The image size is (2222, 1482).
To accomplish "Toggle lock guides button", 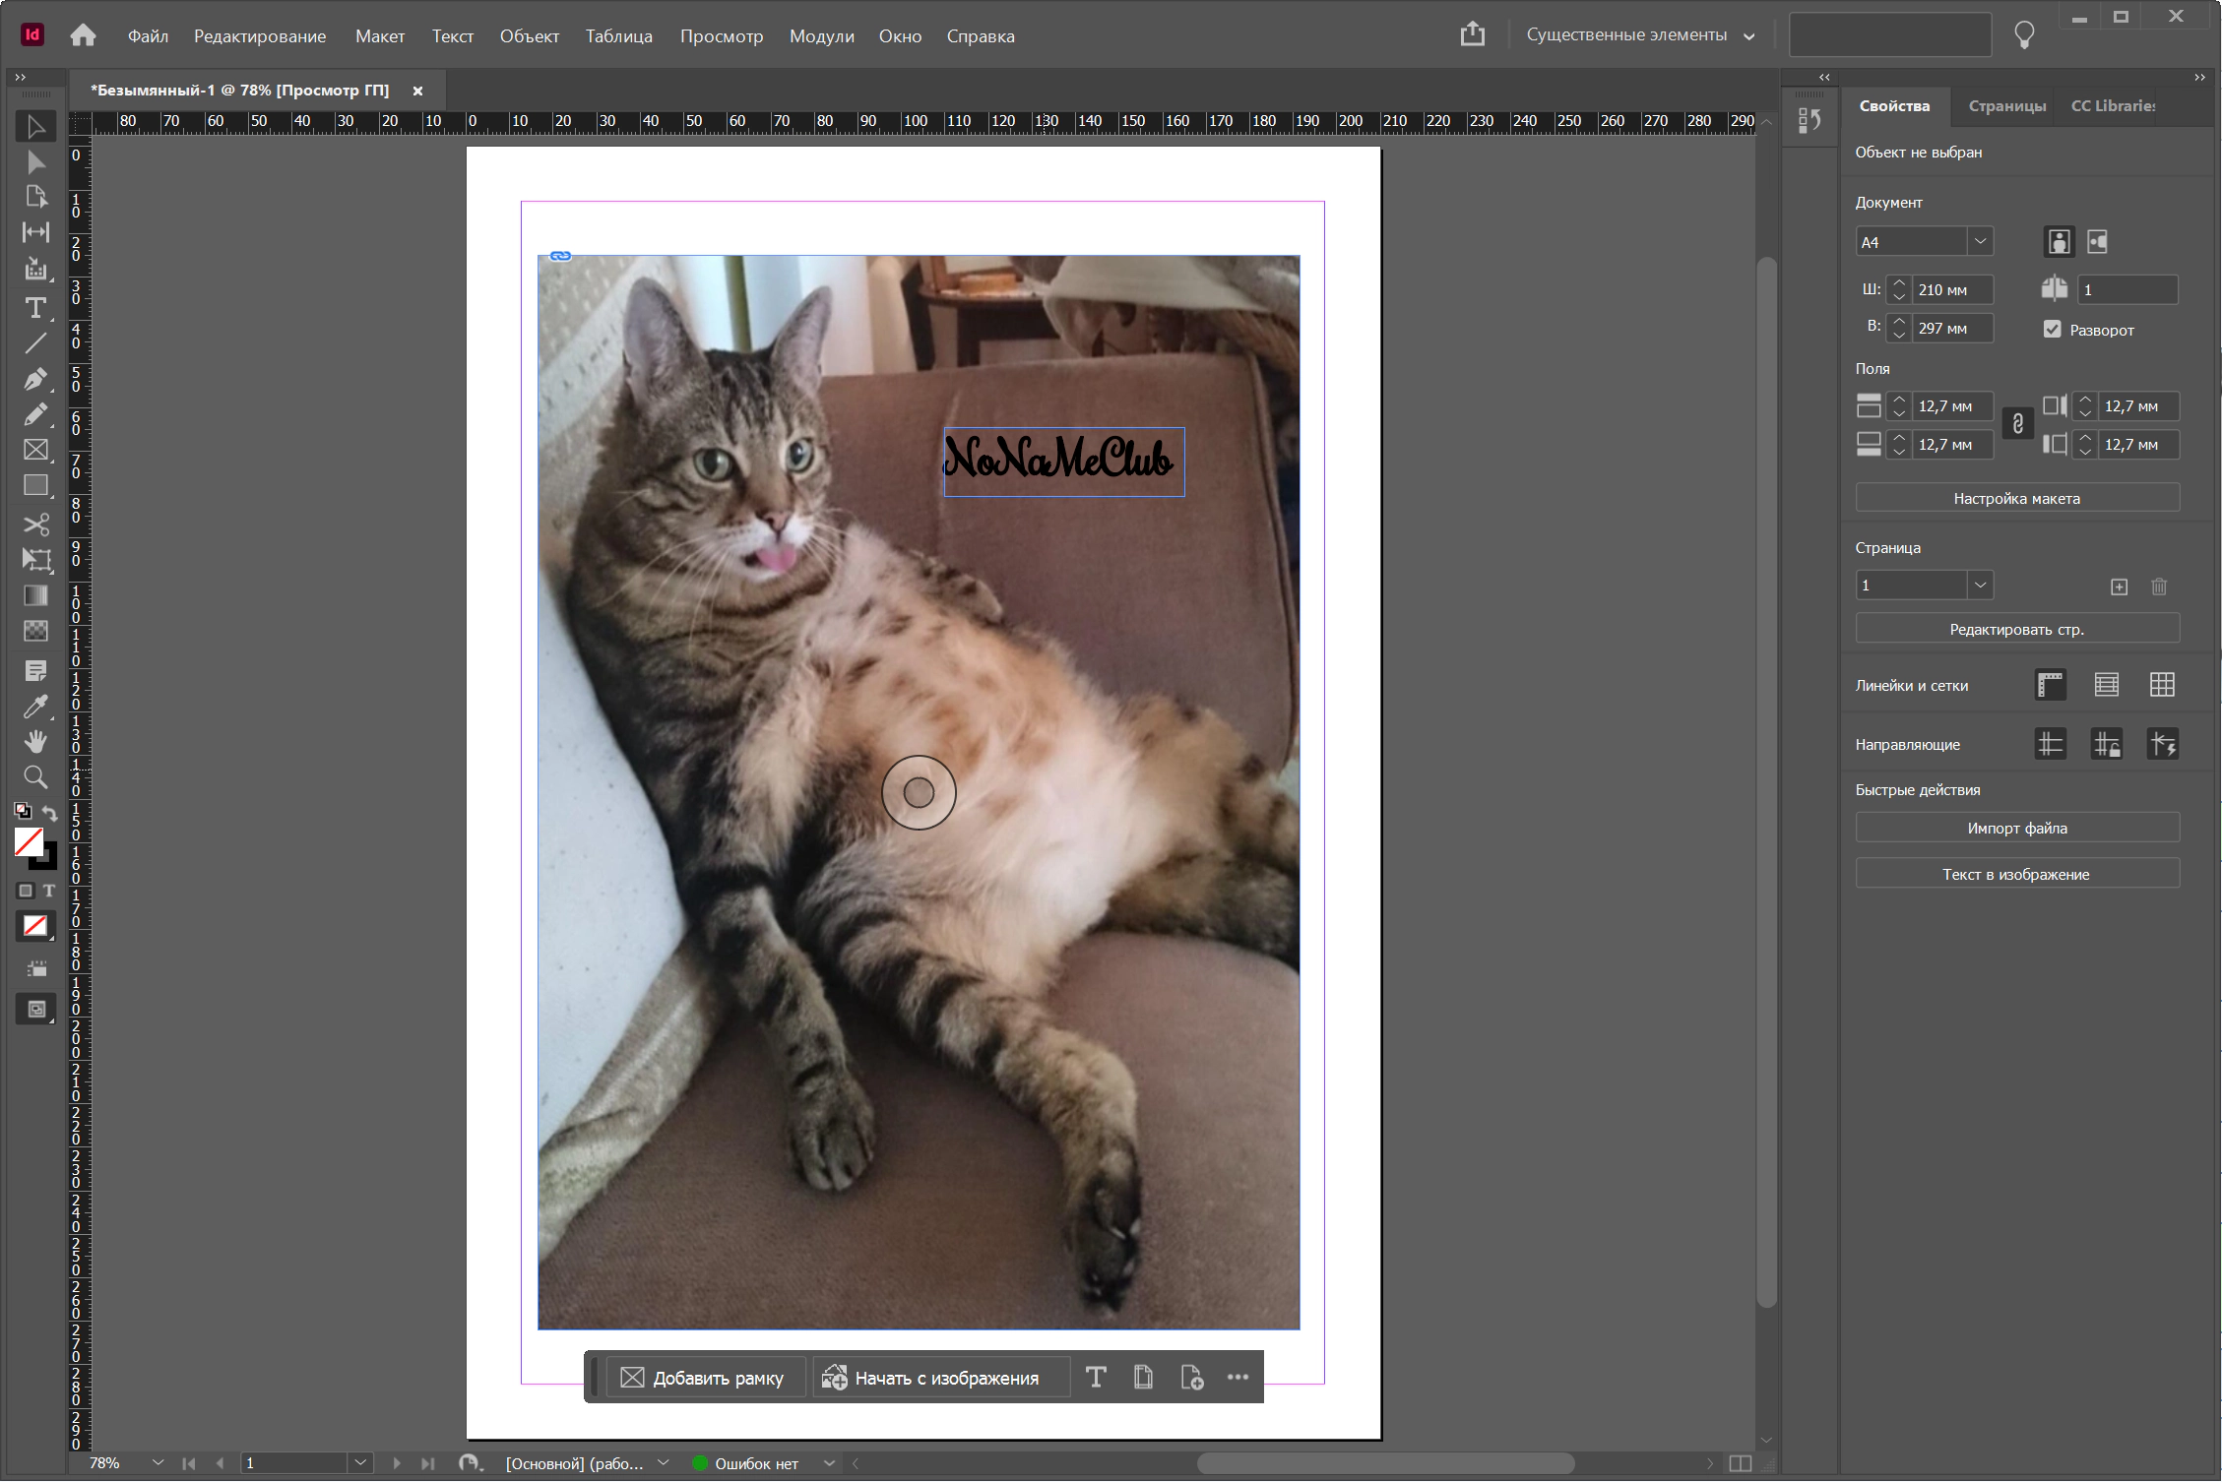I will (x=2106, y=744).
